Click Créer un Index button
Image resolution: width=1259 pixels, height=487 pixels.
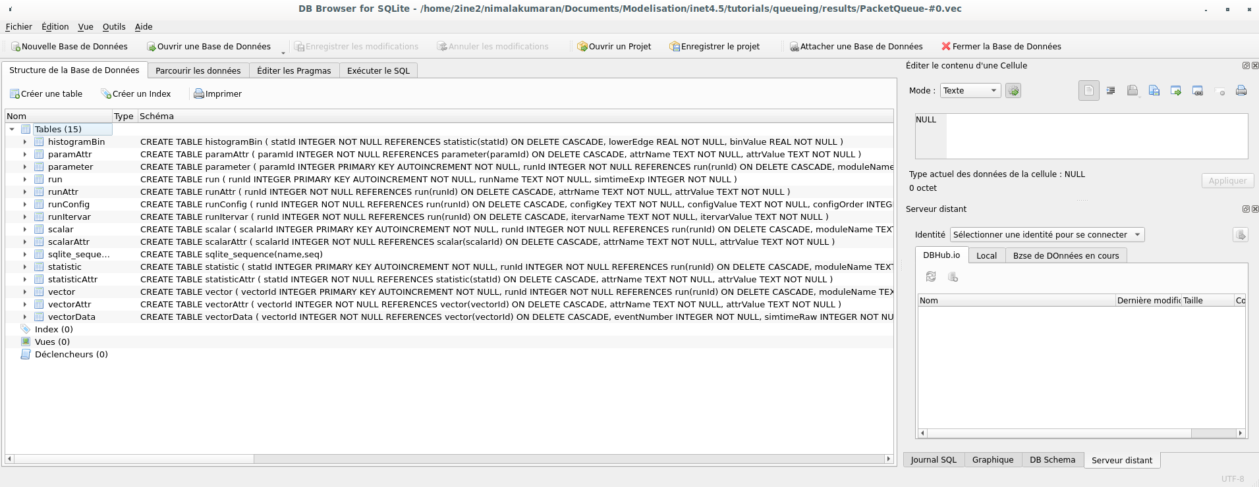[136, 94]
